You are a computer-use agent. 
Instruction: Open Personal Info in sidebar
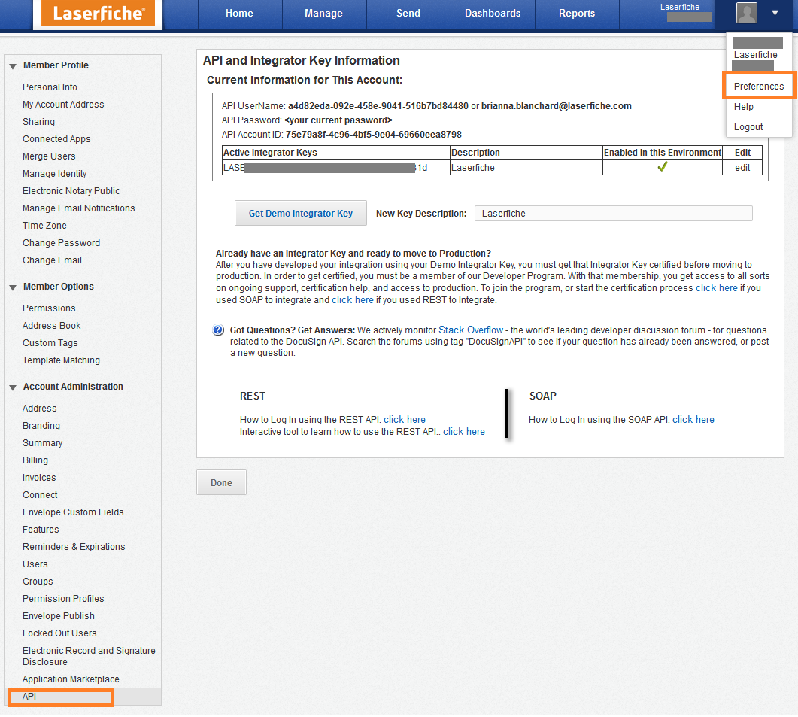coord(50,87)
